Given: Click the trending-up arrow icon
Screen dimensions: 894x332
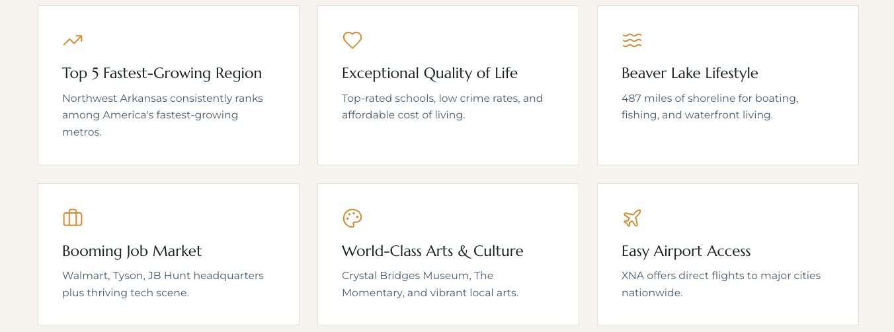Looking at the screenshot, I should point(73,40).
